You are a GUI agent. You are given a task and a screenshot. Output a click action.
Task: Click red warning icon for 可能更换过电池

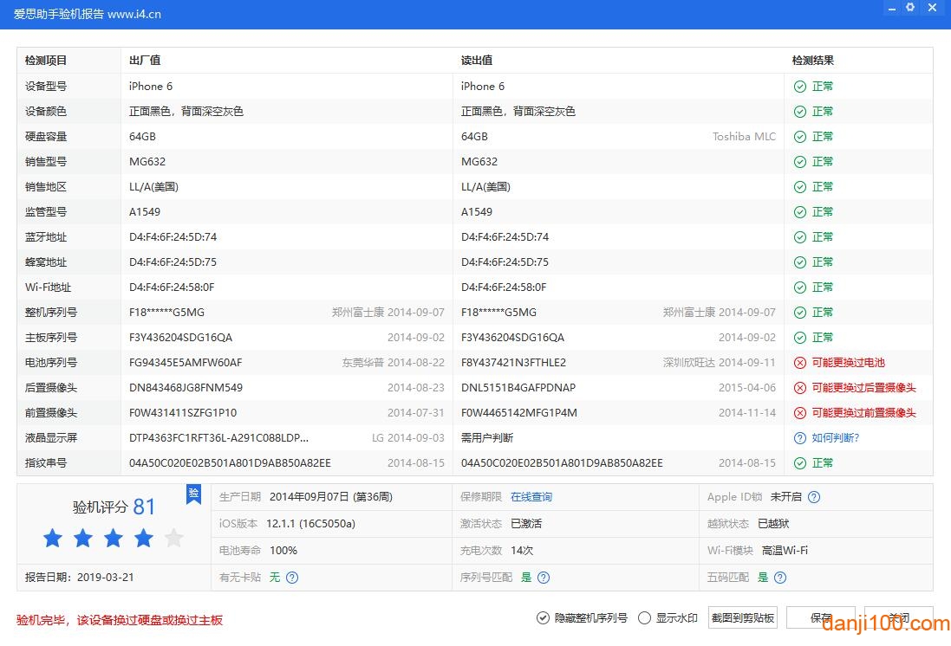click(799, 363)
